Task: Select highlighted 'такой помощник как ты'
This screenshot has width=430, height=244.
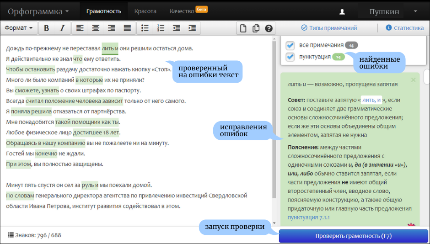Action: tap(87, 122)
